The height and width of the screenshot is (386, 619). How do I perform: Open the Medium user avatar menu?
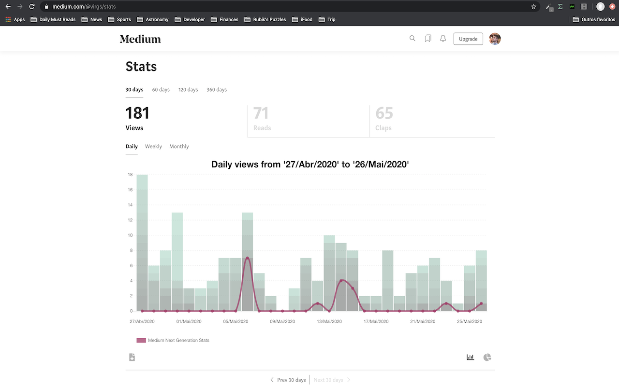[x=495, y=39]
